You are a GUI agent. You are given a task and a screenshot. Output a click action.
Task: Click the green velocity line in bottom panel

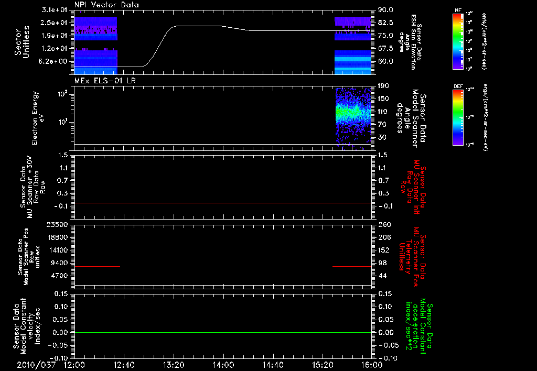[223, 332]
